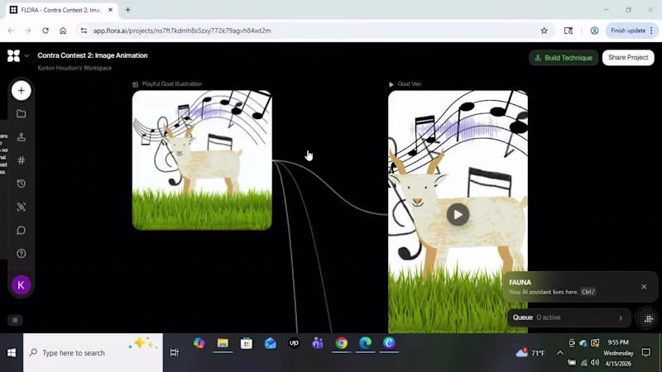The image size is (662, 372).
Task: Click the volume icon in system tray
Action: [595, 362]
